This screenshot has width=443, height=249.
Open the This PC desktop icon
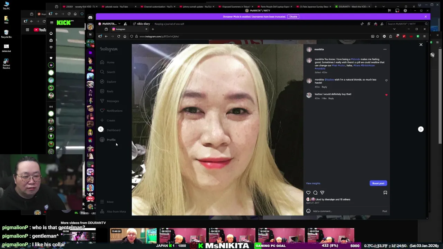pyautogui.click(x=6, y=5)
